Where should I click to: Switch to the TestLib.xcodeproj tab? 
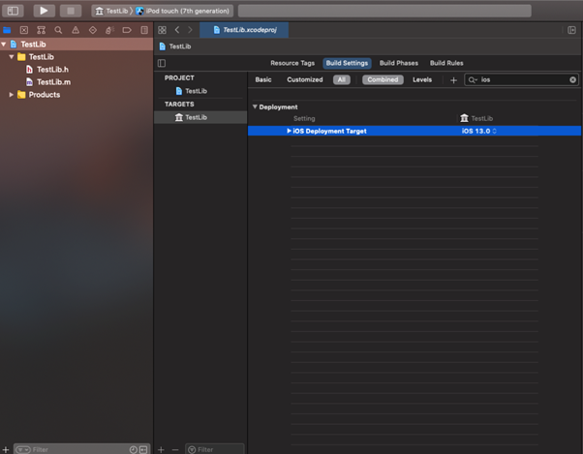click(244, 30)
